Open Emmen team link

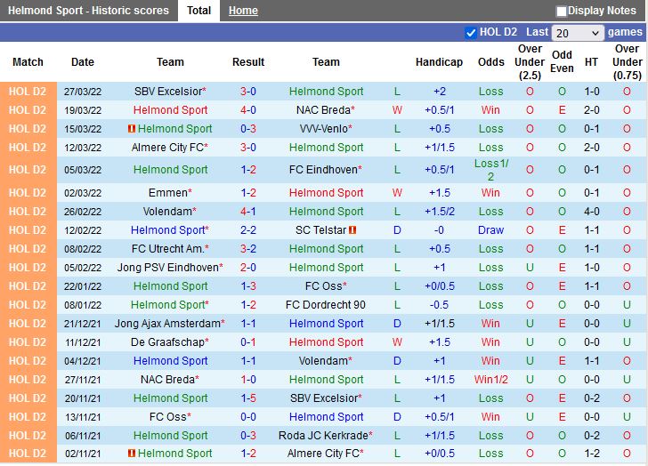[170, 193]
